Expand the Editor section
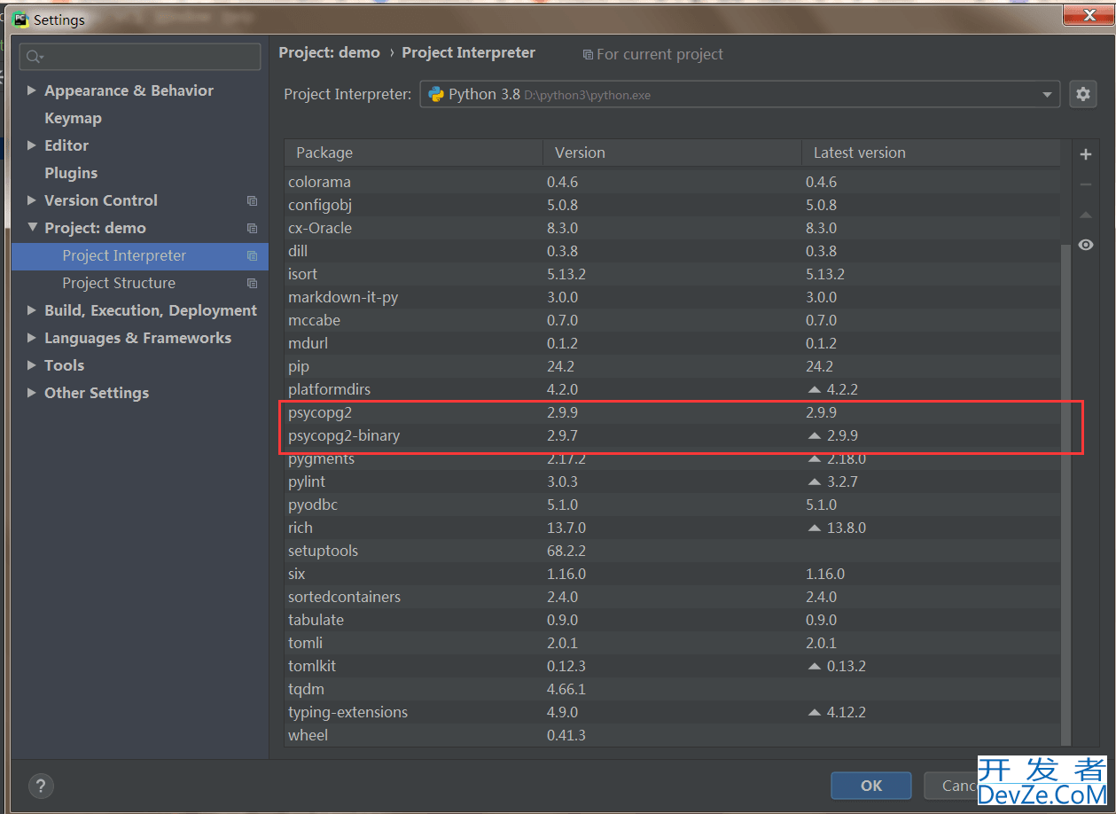Image resolution: width=1116 pixels, height=814 pixels. coord(32,145)
